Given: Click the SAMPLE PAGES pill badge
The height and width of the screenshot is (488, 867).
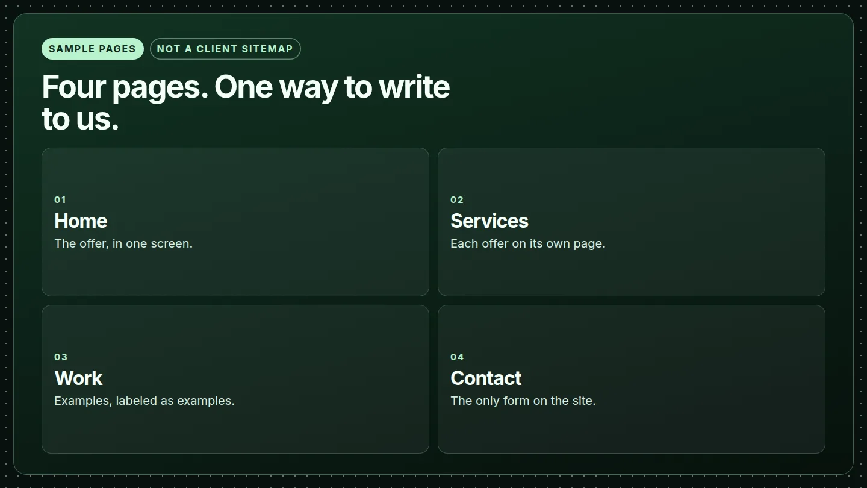Looking at the screenshot, I should point(93,49).
